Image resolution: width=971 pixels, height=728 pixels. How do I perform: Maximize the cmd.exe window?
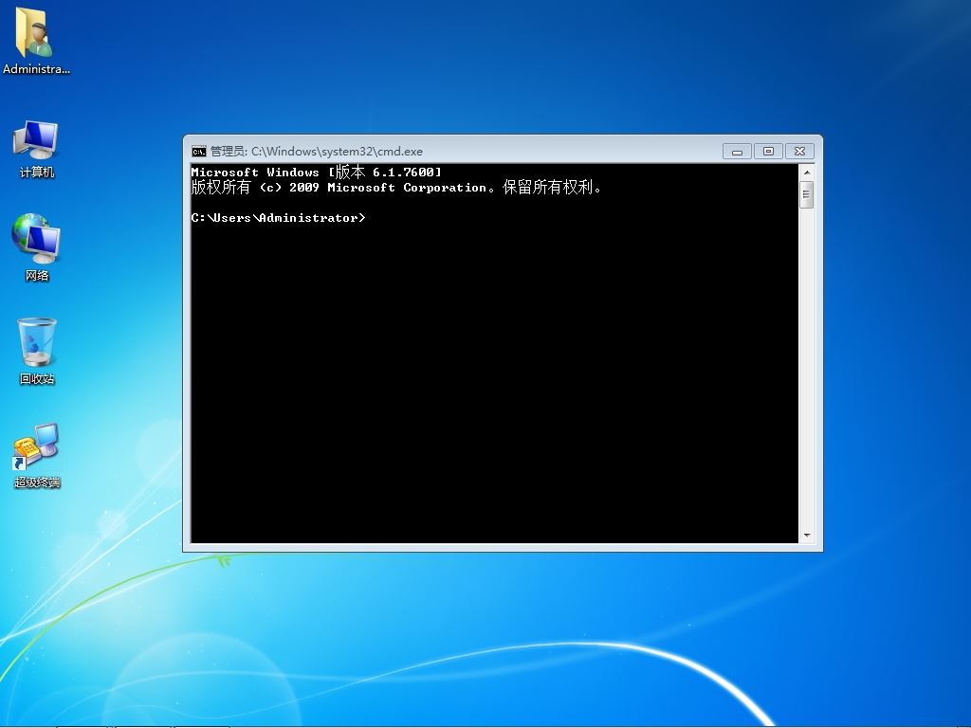tap(768, 151)
